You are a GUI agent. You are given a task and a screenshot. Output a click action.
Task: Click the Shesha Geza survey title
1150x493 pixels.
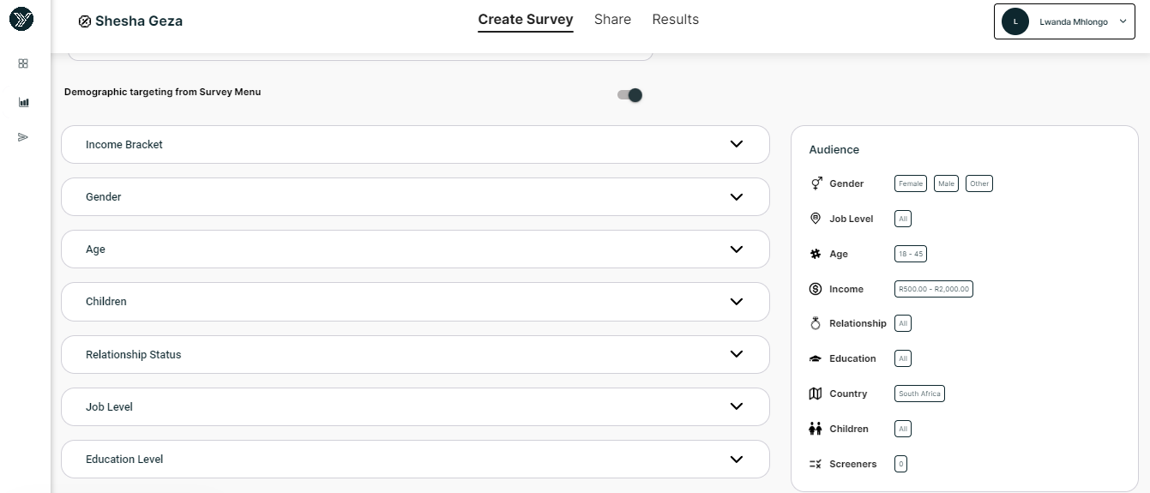point(139,21)
